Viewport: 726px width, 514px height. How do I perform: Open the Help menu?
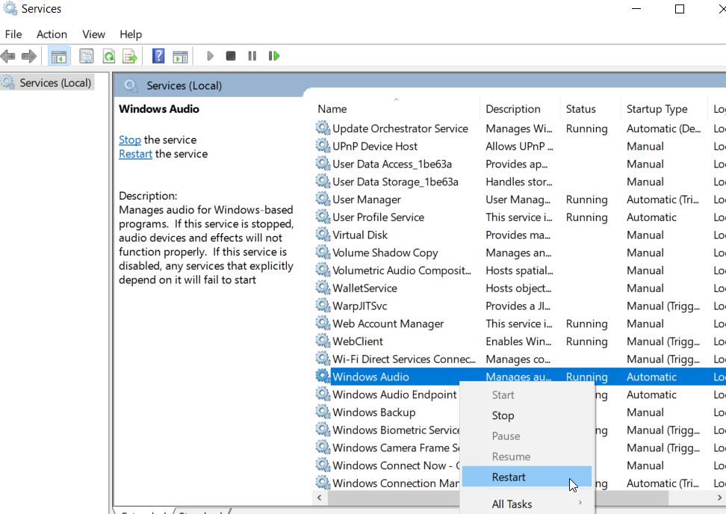131,34
